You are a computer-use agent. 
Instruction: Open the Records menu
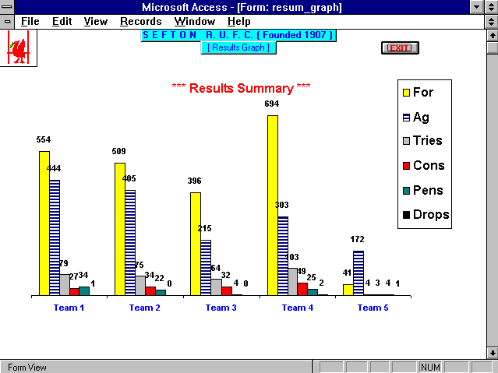point(140,21)
